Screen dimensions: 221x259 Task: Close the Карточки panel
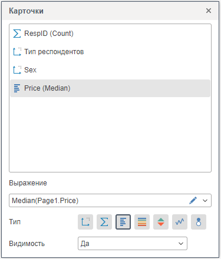click(209, 11)
